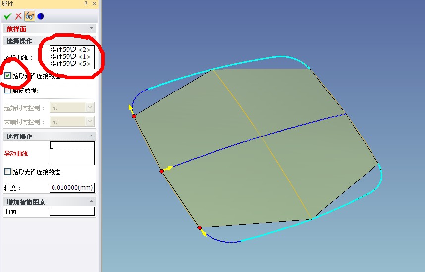Image resolution: width=425 pixels, height=272 pixels.
Task: Expand the 放样面 dropdown header
Action: tap(91, 29)
